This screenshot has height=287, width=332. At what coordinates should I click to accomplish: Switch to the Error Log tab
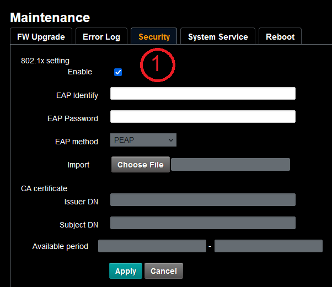pyautogui.click(x=101, y=37)
